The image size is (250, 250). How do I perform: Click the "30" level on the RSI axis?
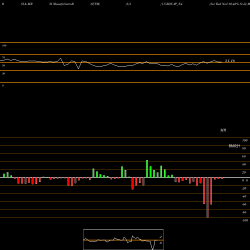pos(3,73)
